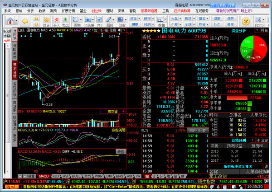Image resolution: width=272 pixels, height=192 pixels.
Task: Click the yellow up arrow icon
Action: pyautogui.click(x=36, y=19)
